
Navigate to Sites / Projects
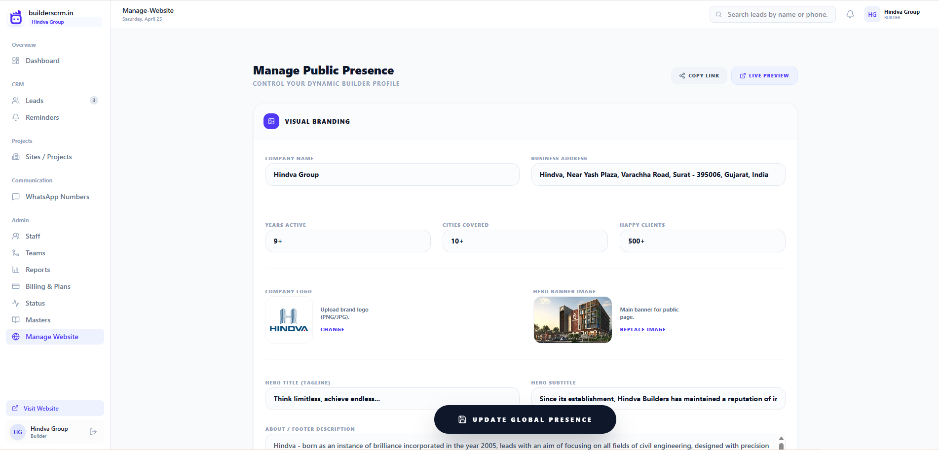point(48,157)
